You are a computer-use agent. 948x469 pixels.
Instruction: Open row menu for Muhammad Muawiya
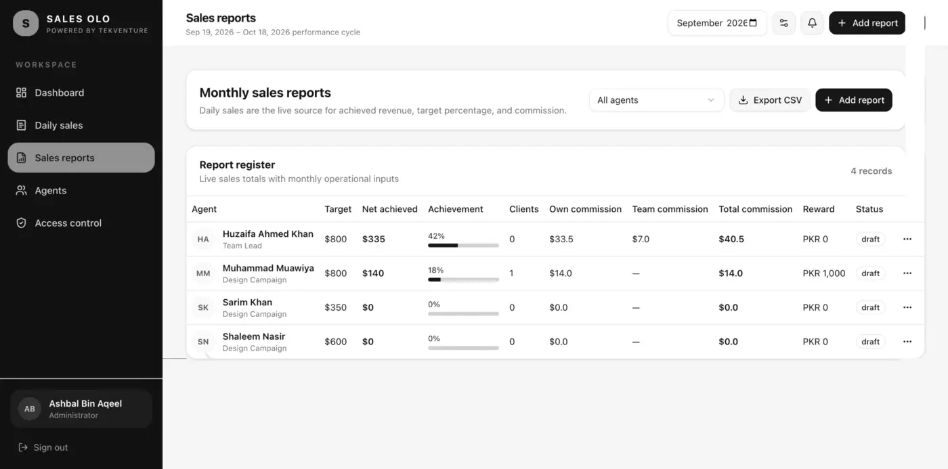[x=907, y=273]
